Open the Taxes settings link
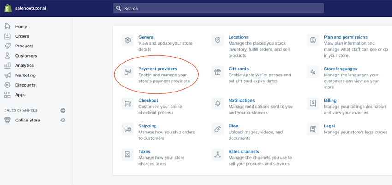 coord(144,151)
